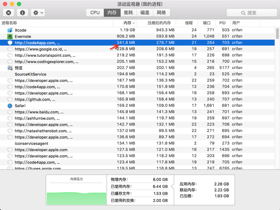
Task: Click shield icon beside natashatherobot.com process
Action: click(10, 131)
